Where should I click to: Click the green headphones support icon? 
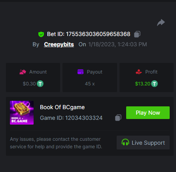(125, 142)
